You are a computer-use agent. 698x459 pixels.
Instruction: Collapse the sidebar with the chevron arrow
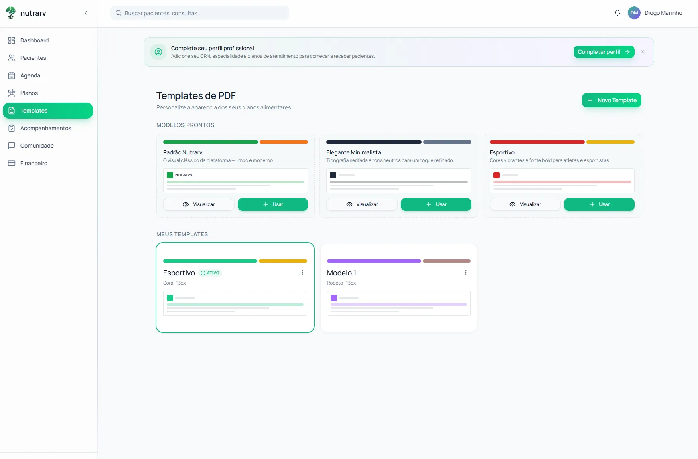pyautogui.click(x=86, y=13)
